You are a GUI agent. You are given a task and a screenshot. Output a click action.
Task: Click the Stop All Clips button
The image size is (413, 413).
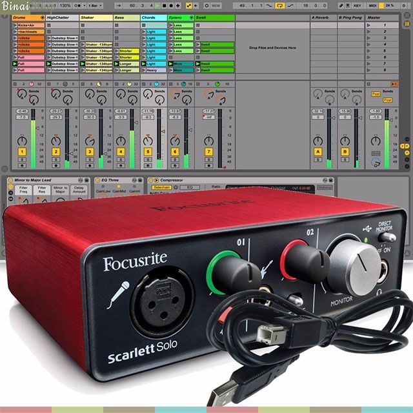[368, 84]
